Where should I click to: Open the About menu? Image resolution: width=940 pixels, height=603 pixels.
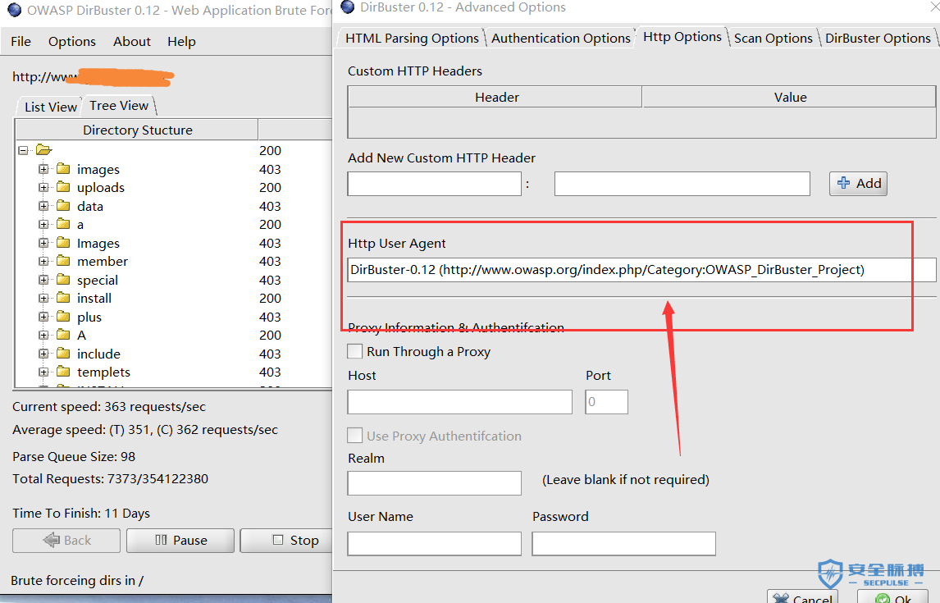point(132,41)
